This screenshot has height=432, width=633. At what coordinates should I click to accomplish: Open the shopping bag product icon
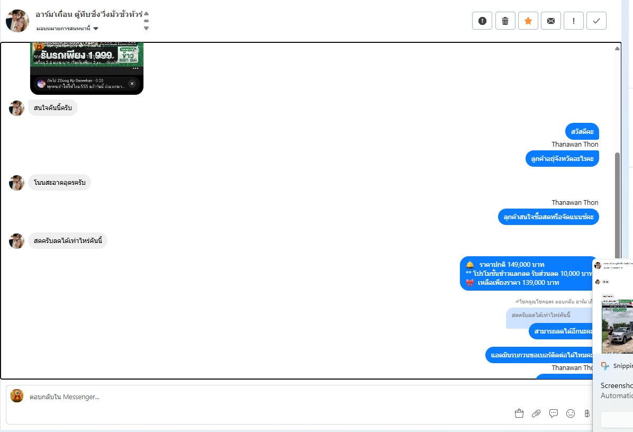pos(519,413)
